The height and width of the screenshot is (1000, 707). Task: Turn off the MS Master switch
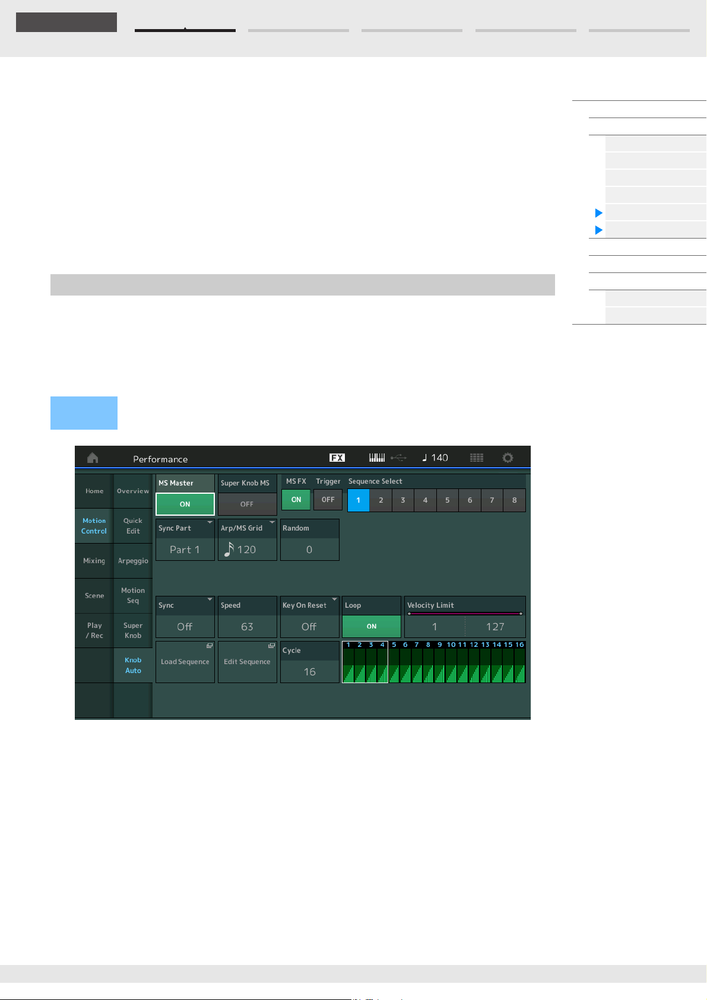click(x=185, y=504)
